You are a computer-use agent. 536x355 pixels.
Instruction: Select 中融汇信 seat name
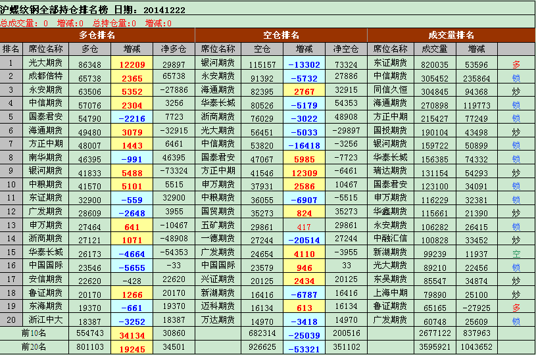point(390,239)
